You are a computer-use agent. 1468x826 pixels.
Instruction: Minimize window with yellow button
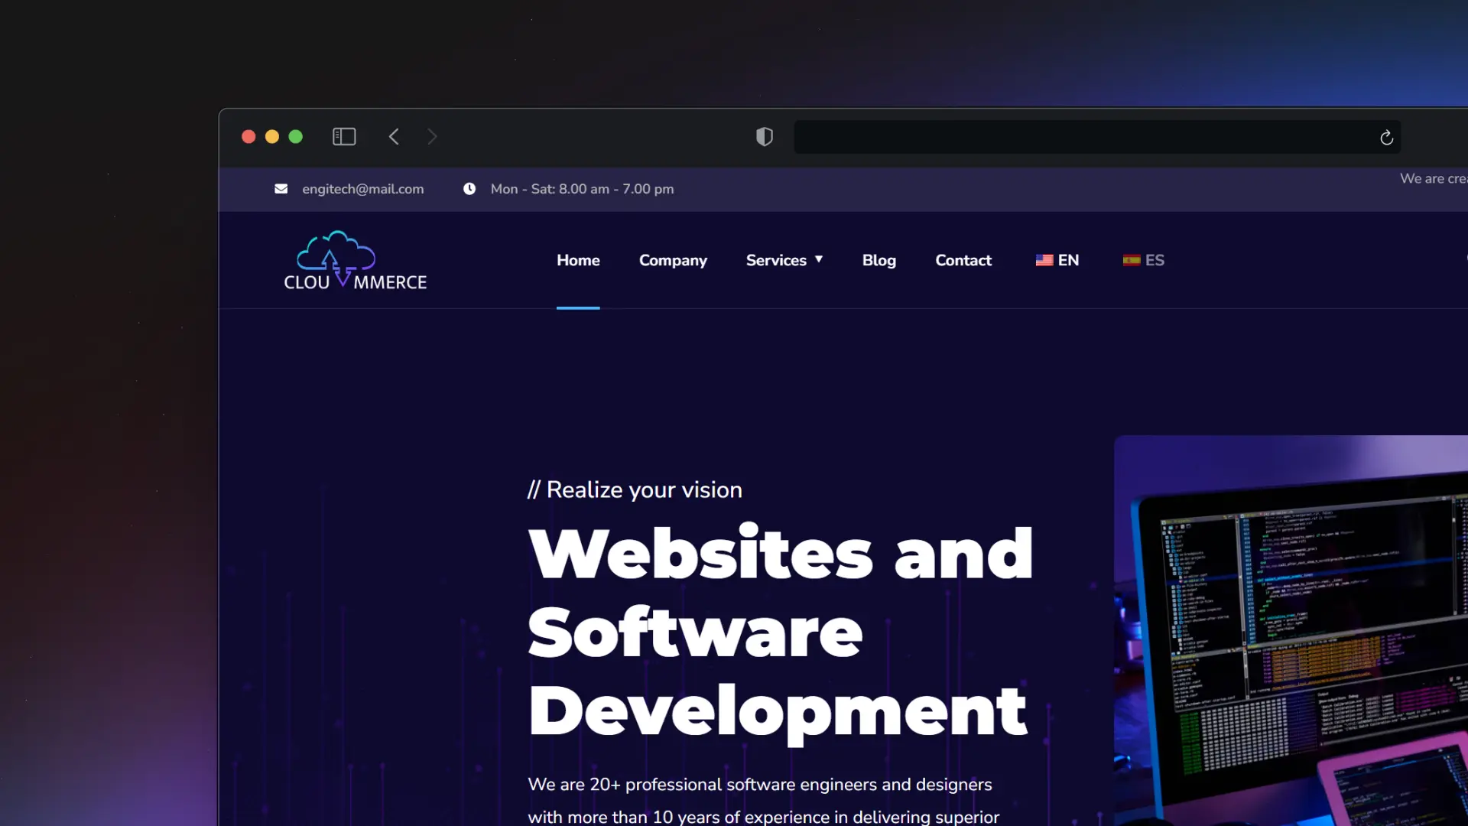click(272, 137)
